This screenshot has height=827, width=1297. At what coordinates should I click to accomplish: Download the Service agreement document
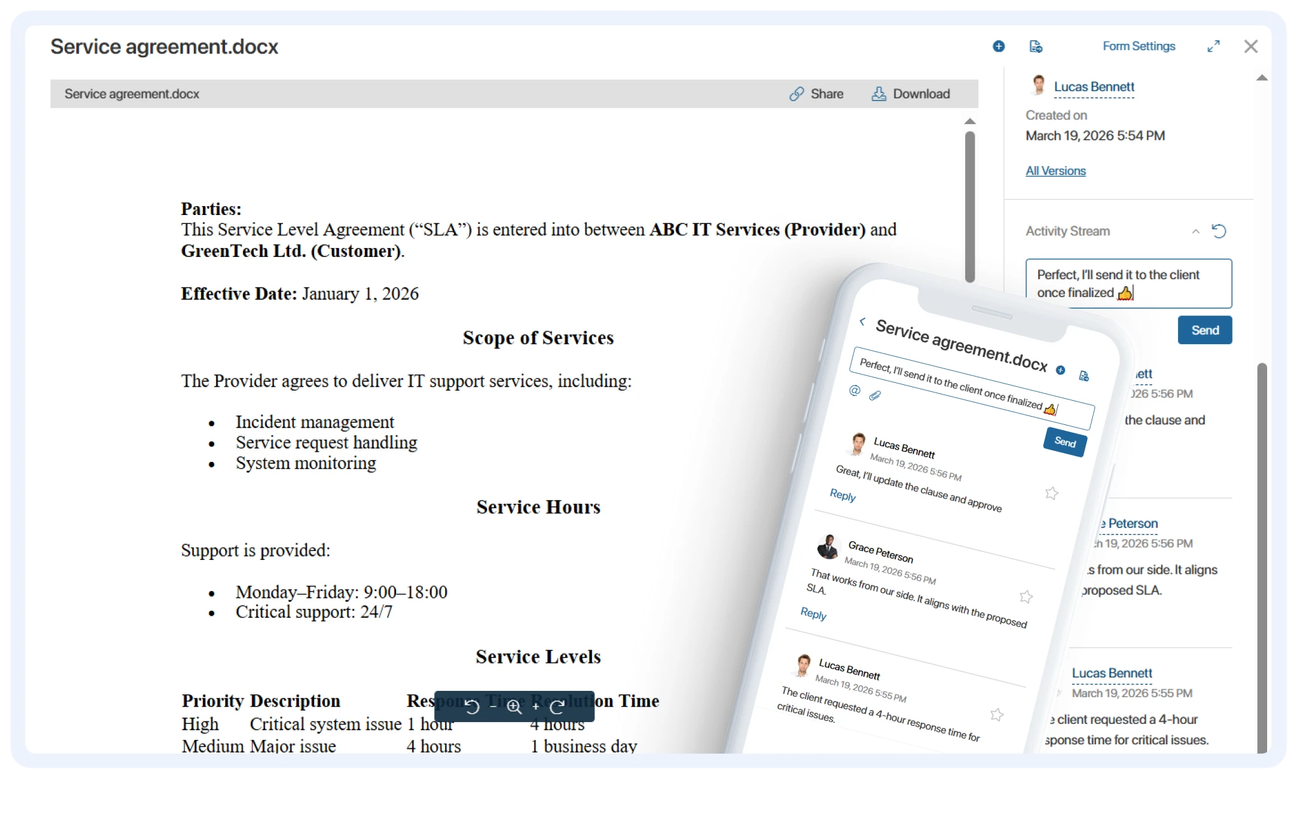pos(910,94)
